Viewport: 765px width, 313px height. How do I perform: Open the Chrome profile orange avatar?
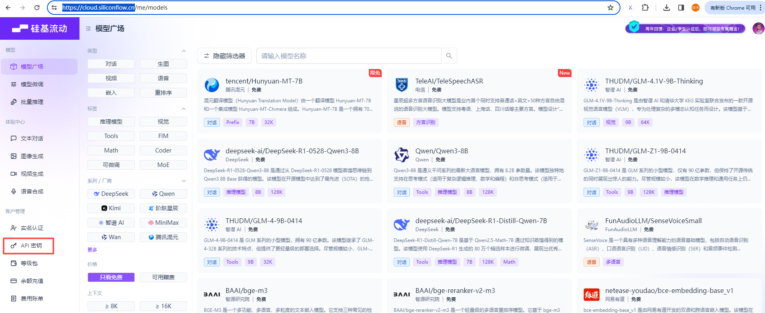pyautogui.click(x=696, y=8)
